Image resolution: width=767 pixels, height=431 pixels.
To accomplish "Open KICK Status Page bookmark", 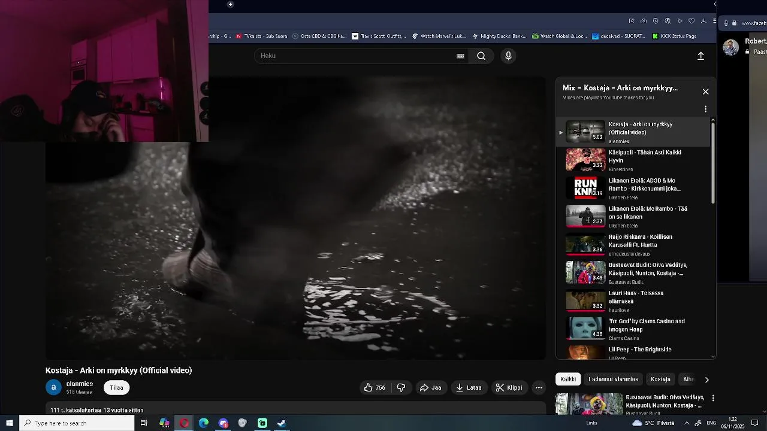I will coord(674,36).
